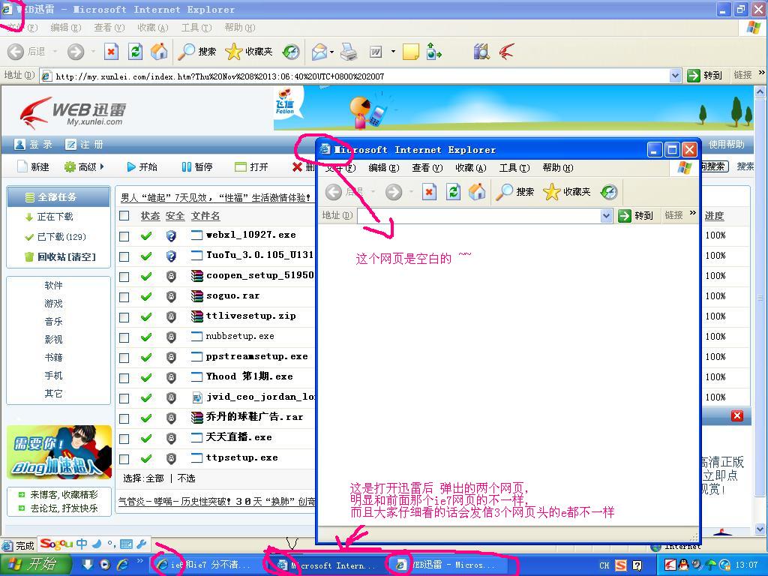768x576 pixels.
Task: Toggle the select-all checkbox in table header
Action: (124, 215)
